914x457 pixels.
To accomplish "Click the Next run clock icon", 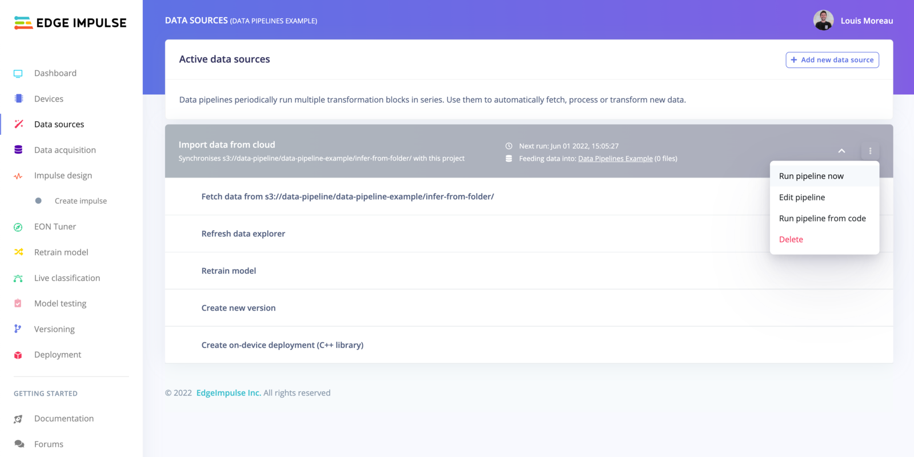I will coord(509,146).
